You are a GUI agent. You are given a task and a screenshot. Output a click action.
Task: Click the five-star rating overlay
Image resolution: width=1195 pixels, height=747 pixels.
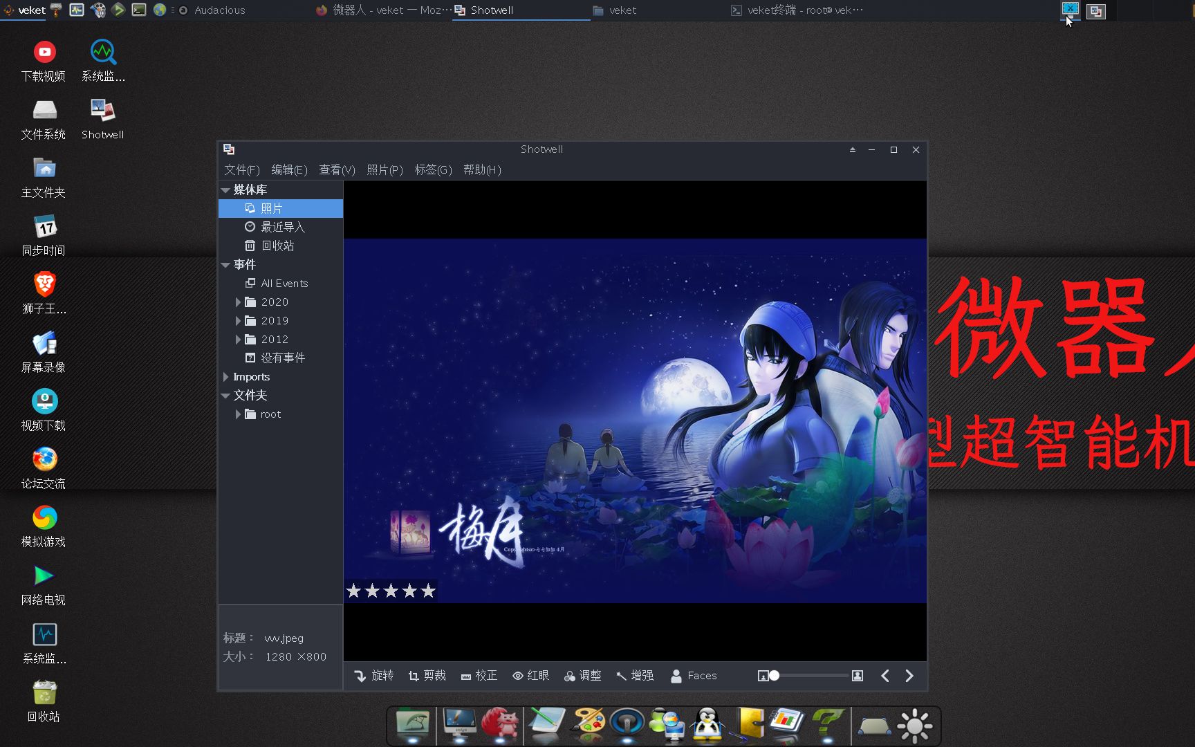coord(391,591)
